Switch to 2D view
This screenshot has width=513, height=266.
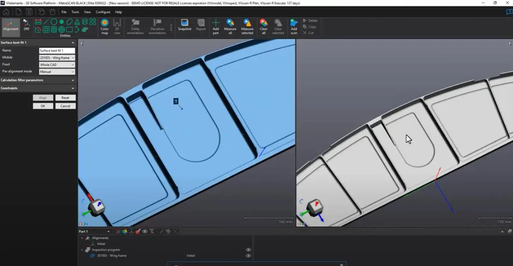(x=117, y=26)
